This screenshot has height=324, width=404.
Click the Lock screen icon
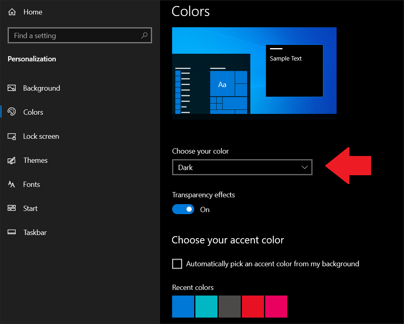click(12, 136)
